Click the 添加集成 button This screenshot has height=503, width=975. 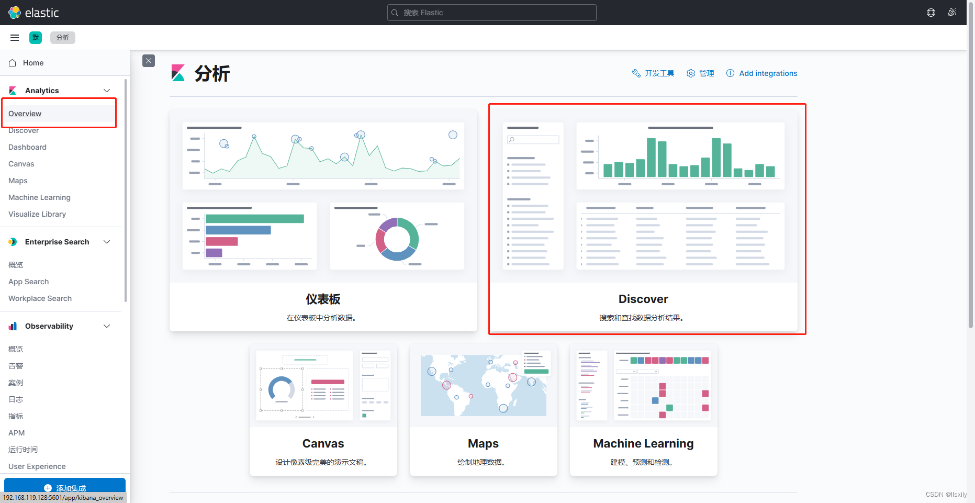65,487
